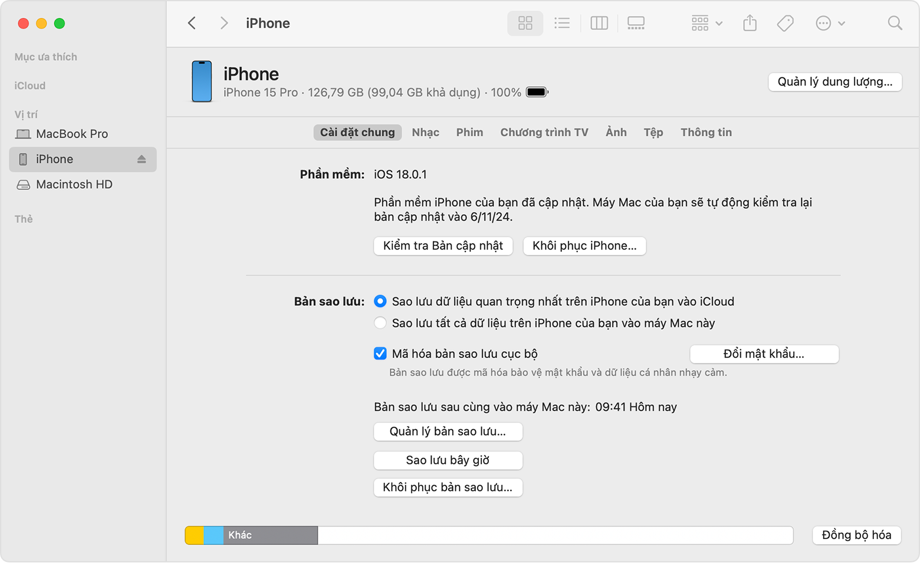This screenshot has height=563, width=920.
Task: Switch to gallery view
Action: pos(635,23)
